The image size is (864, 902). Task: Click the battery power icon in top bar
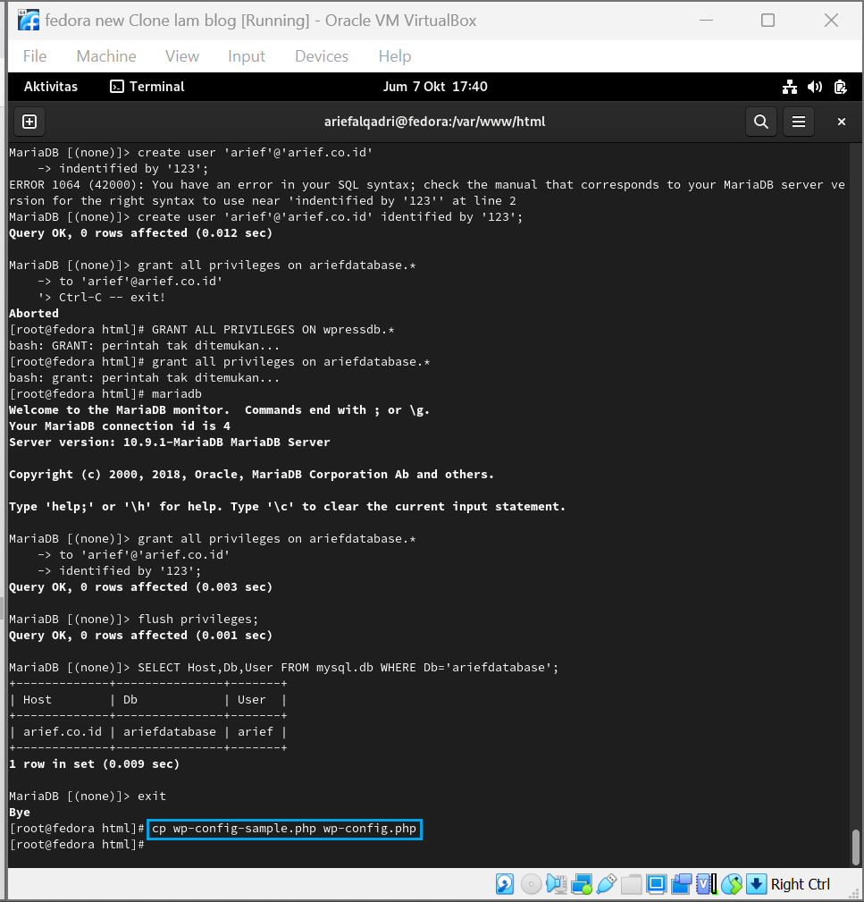841,87
